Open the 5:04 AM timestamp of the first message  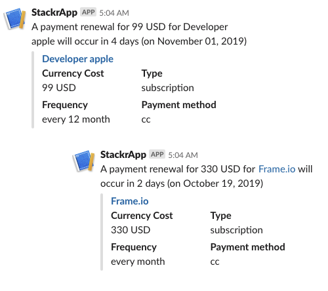coord(114,13)
